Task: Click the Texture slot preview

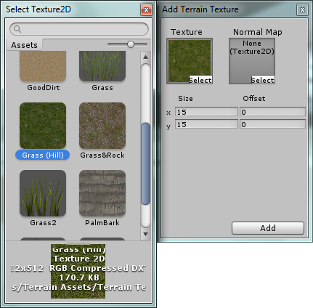Action: (x=190, y=61)
